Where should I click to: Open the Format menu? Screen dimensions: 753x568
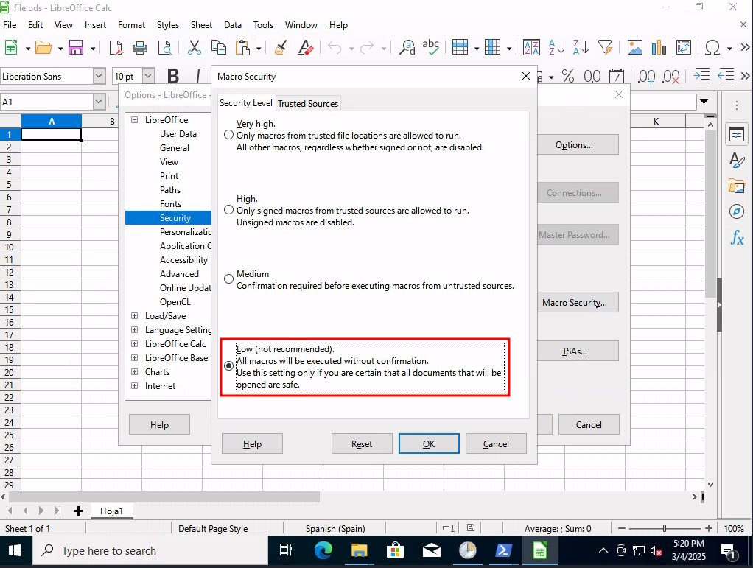click(131, 25)
